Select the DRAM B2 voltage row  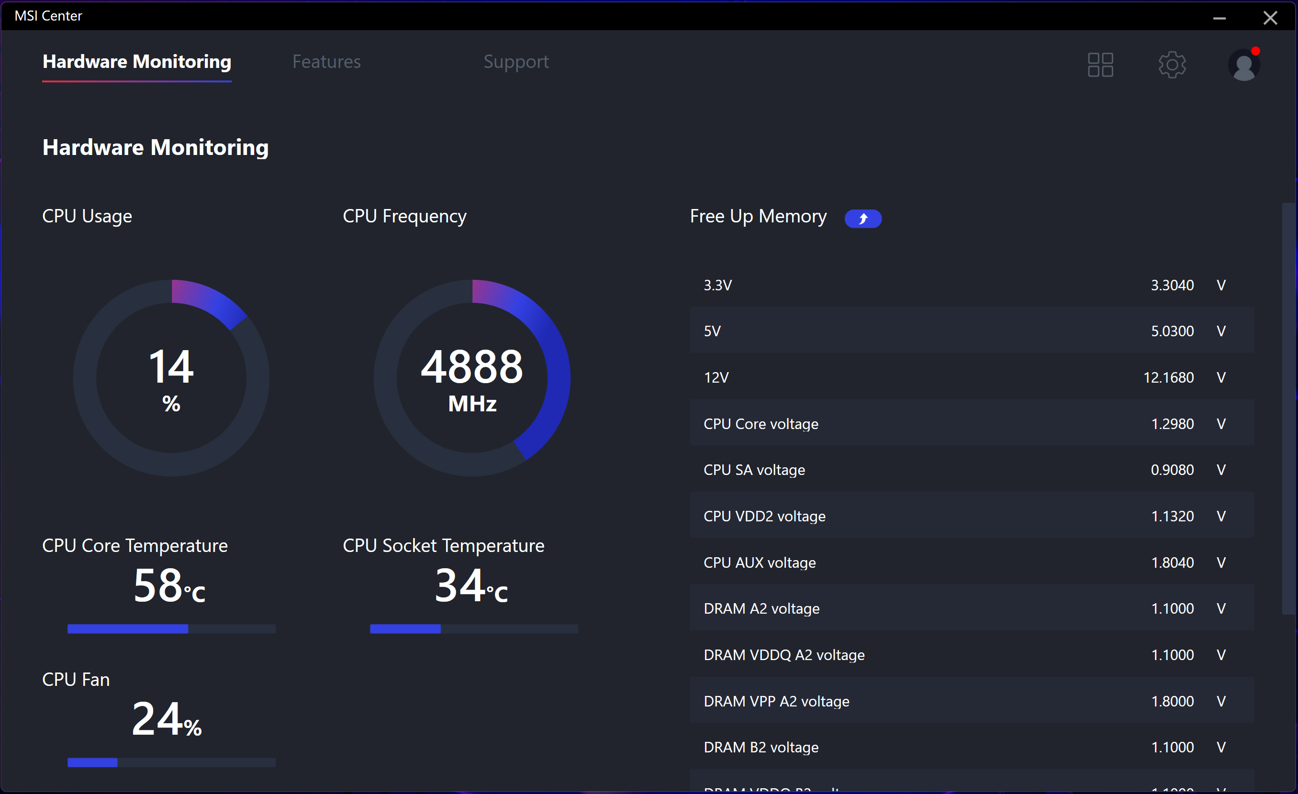(x=972, y=747)
